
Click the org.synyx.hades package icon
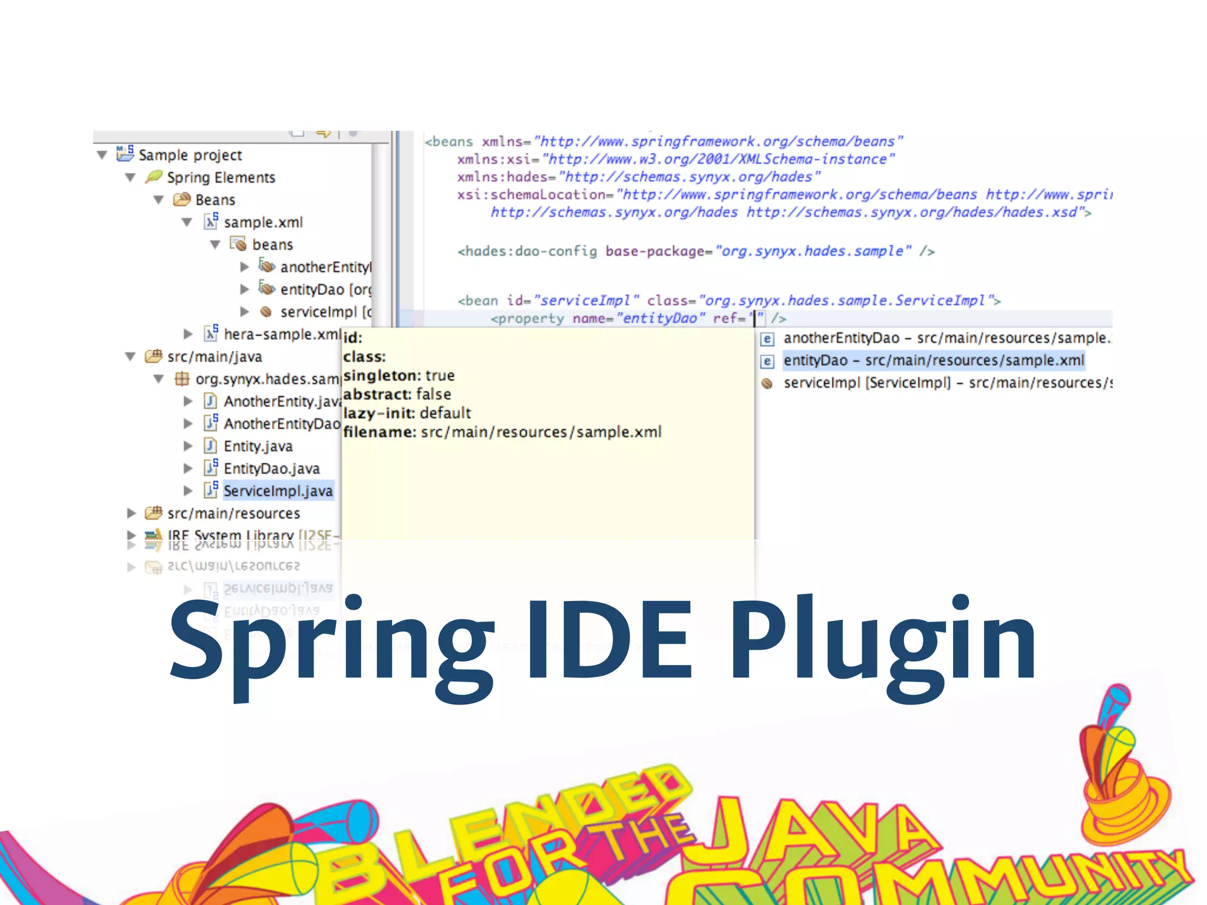(182, 378)
